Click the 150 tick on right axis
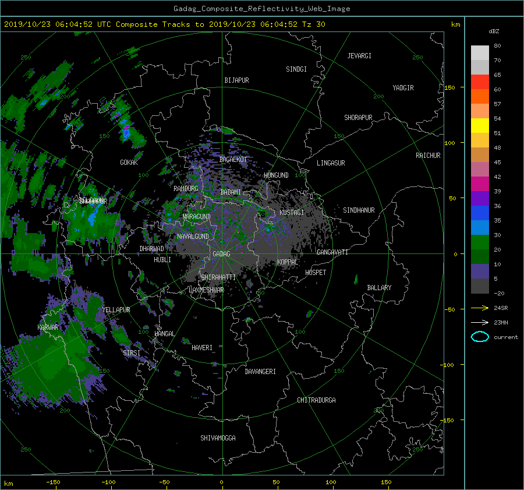The width and height of the screenshot is (524, 490). pyautogui.click(x=449, y=87)
